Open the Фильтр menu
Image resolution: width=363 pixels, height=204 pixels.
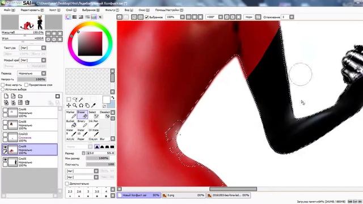[x=112, y=10]
